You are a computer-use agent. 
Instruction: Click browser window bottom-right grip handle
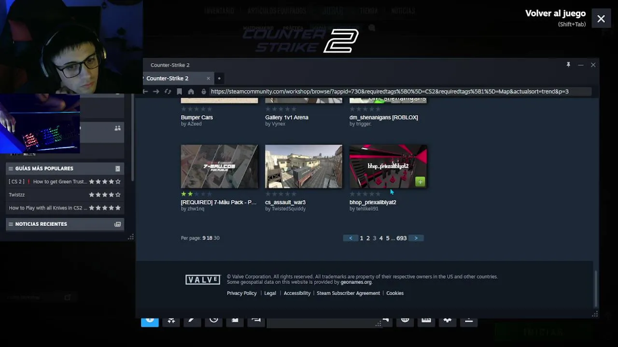[595, 314]
